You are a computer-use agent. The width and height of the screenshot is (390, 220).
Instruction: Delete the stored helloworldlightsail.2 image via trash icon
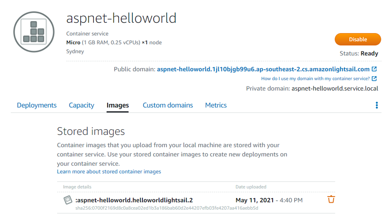(331, 199)
